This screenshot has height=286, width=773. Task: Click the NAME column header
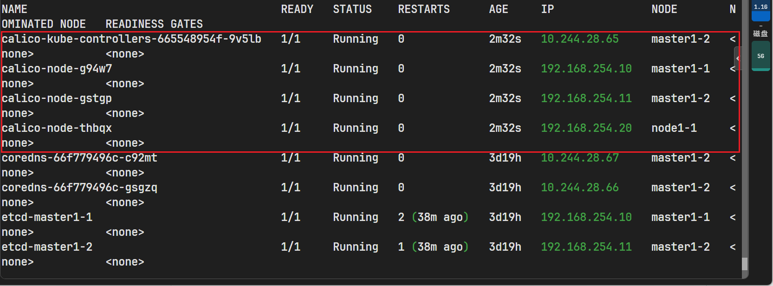click(x=14, y=9)
